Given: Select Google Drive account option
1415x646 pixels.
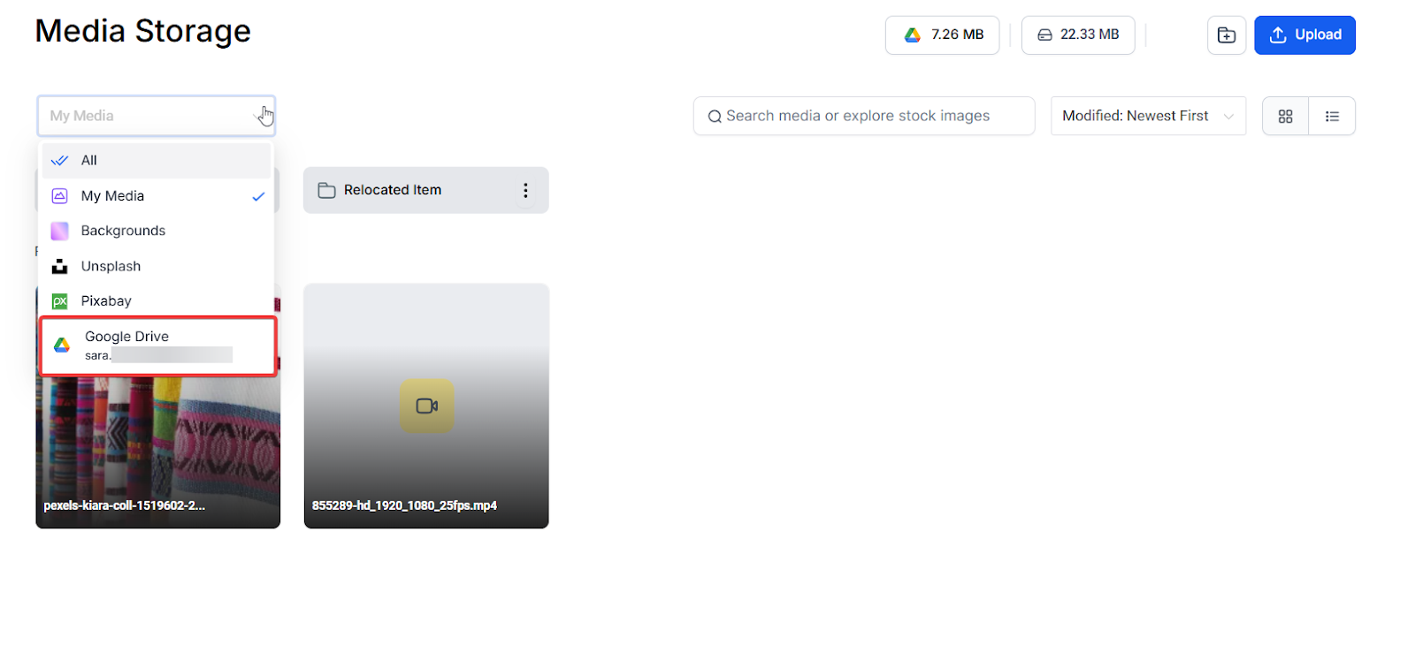Looking at the screenshot, I should [158, 346].
